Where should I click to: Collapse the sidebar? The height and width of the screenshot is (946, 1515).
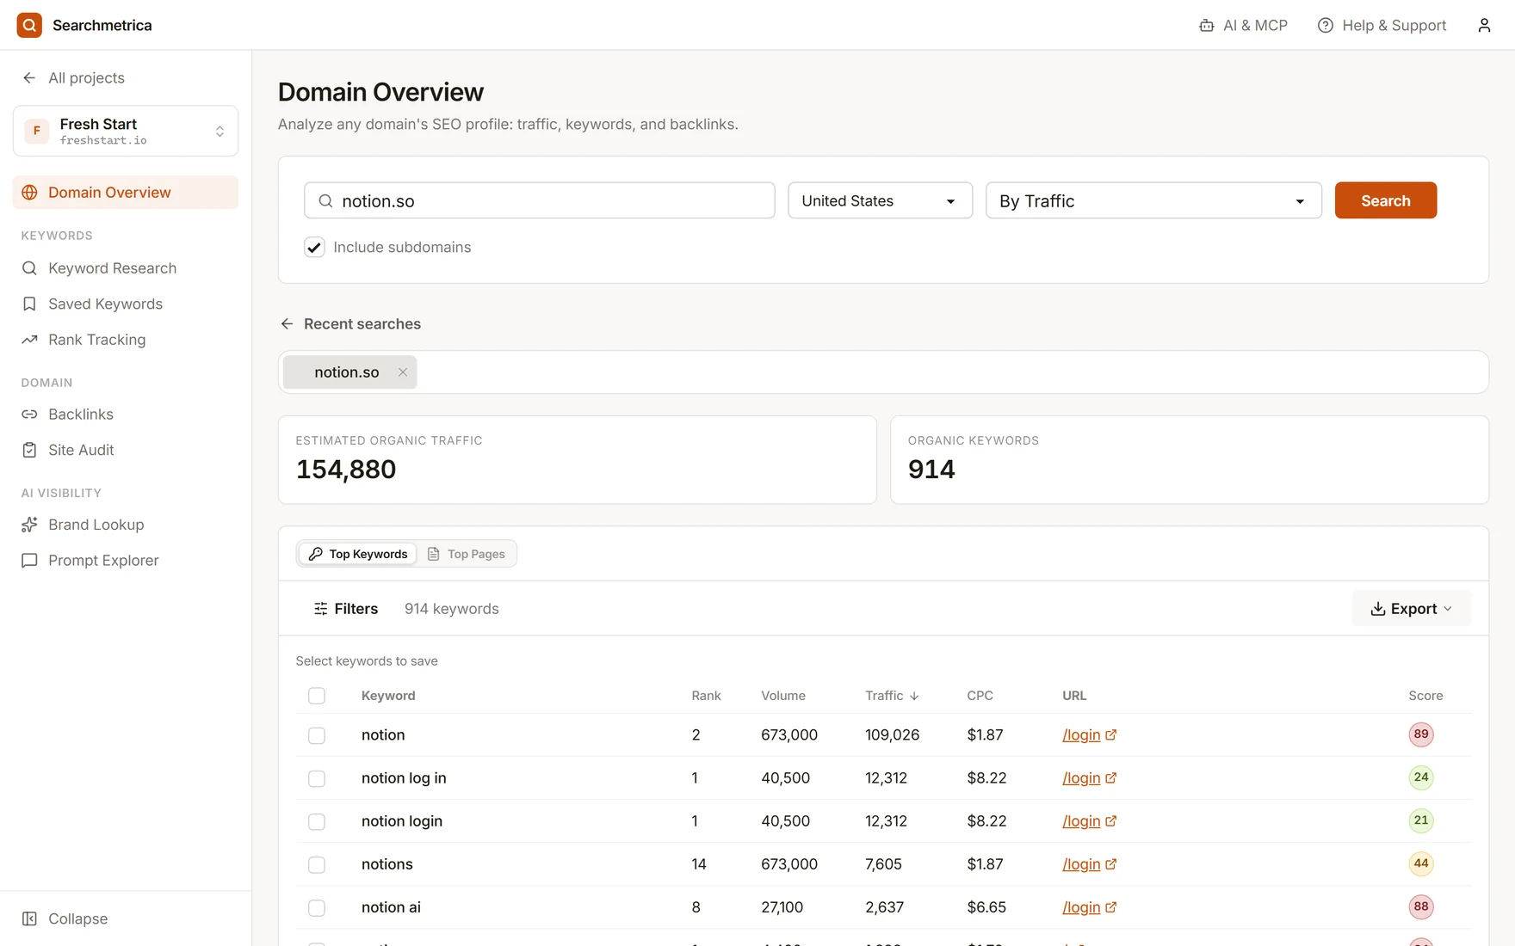click(x=65, y=918)
